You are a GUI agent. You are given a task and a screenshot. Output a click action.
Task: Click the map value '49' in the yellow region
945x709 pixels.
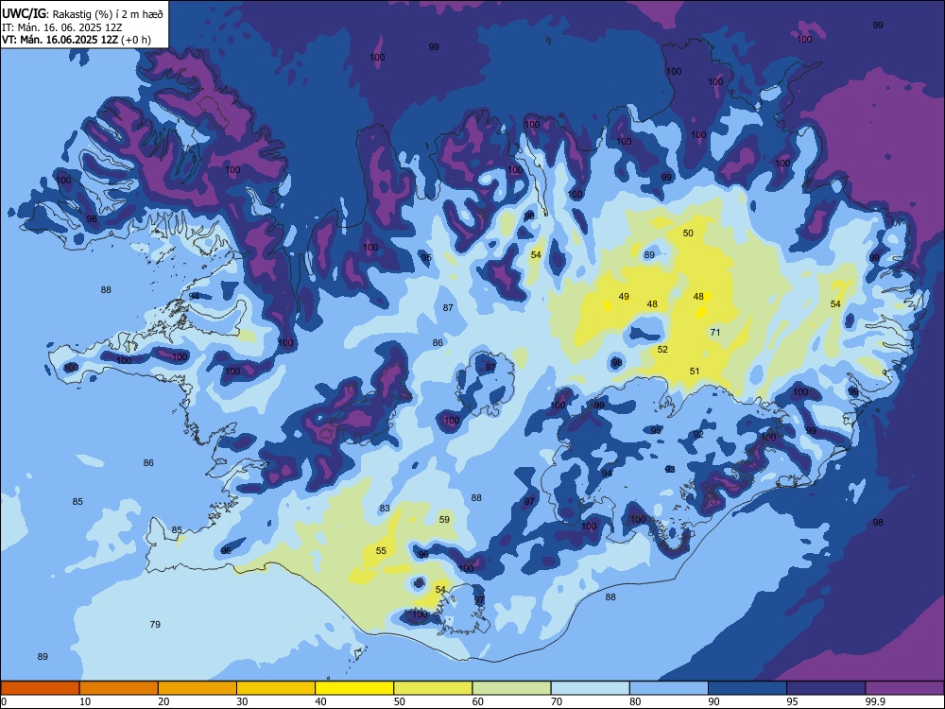coord(624,297)
